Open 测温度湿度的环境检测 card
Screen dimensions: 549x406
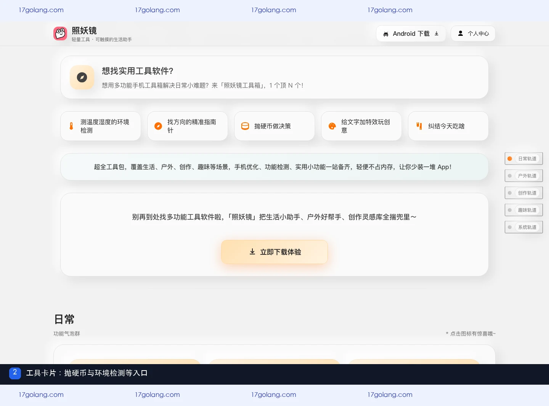(101, 126)
